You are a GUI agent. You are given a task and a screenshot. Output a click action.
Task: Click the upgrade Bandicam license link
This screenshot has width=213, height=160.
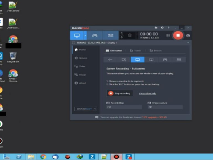click(154, 117)
